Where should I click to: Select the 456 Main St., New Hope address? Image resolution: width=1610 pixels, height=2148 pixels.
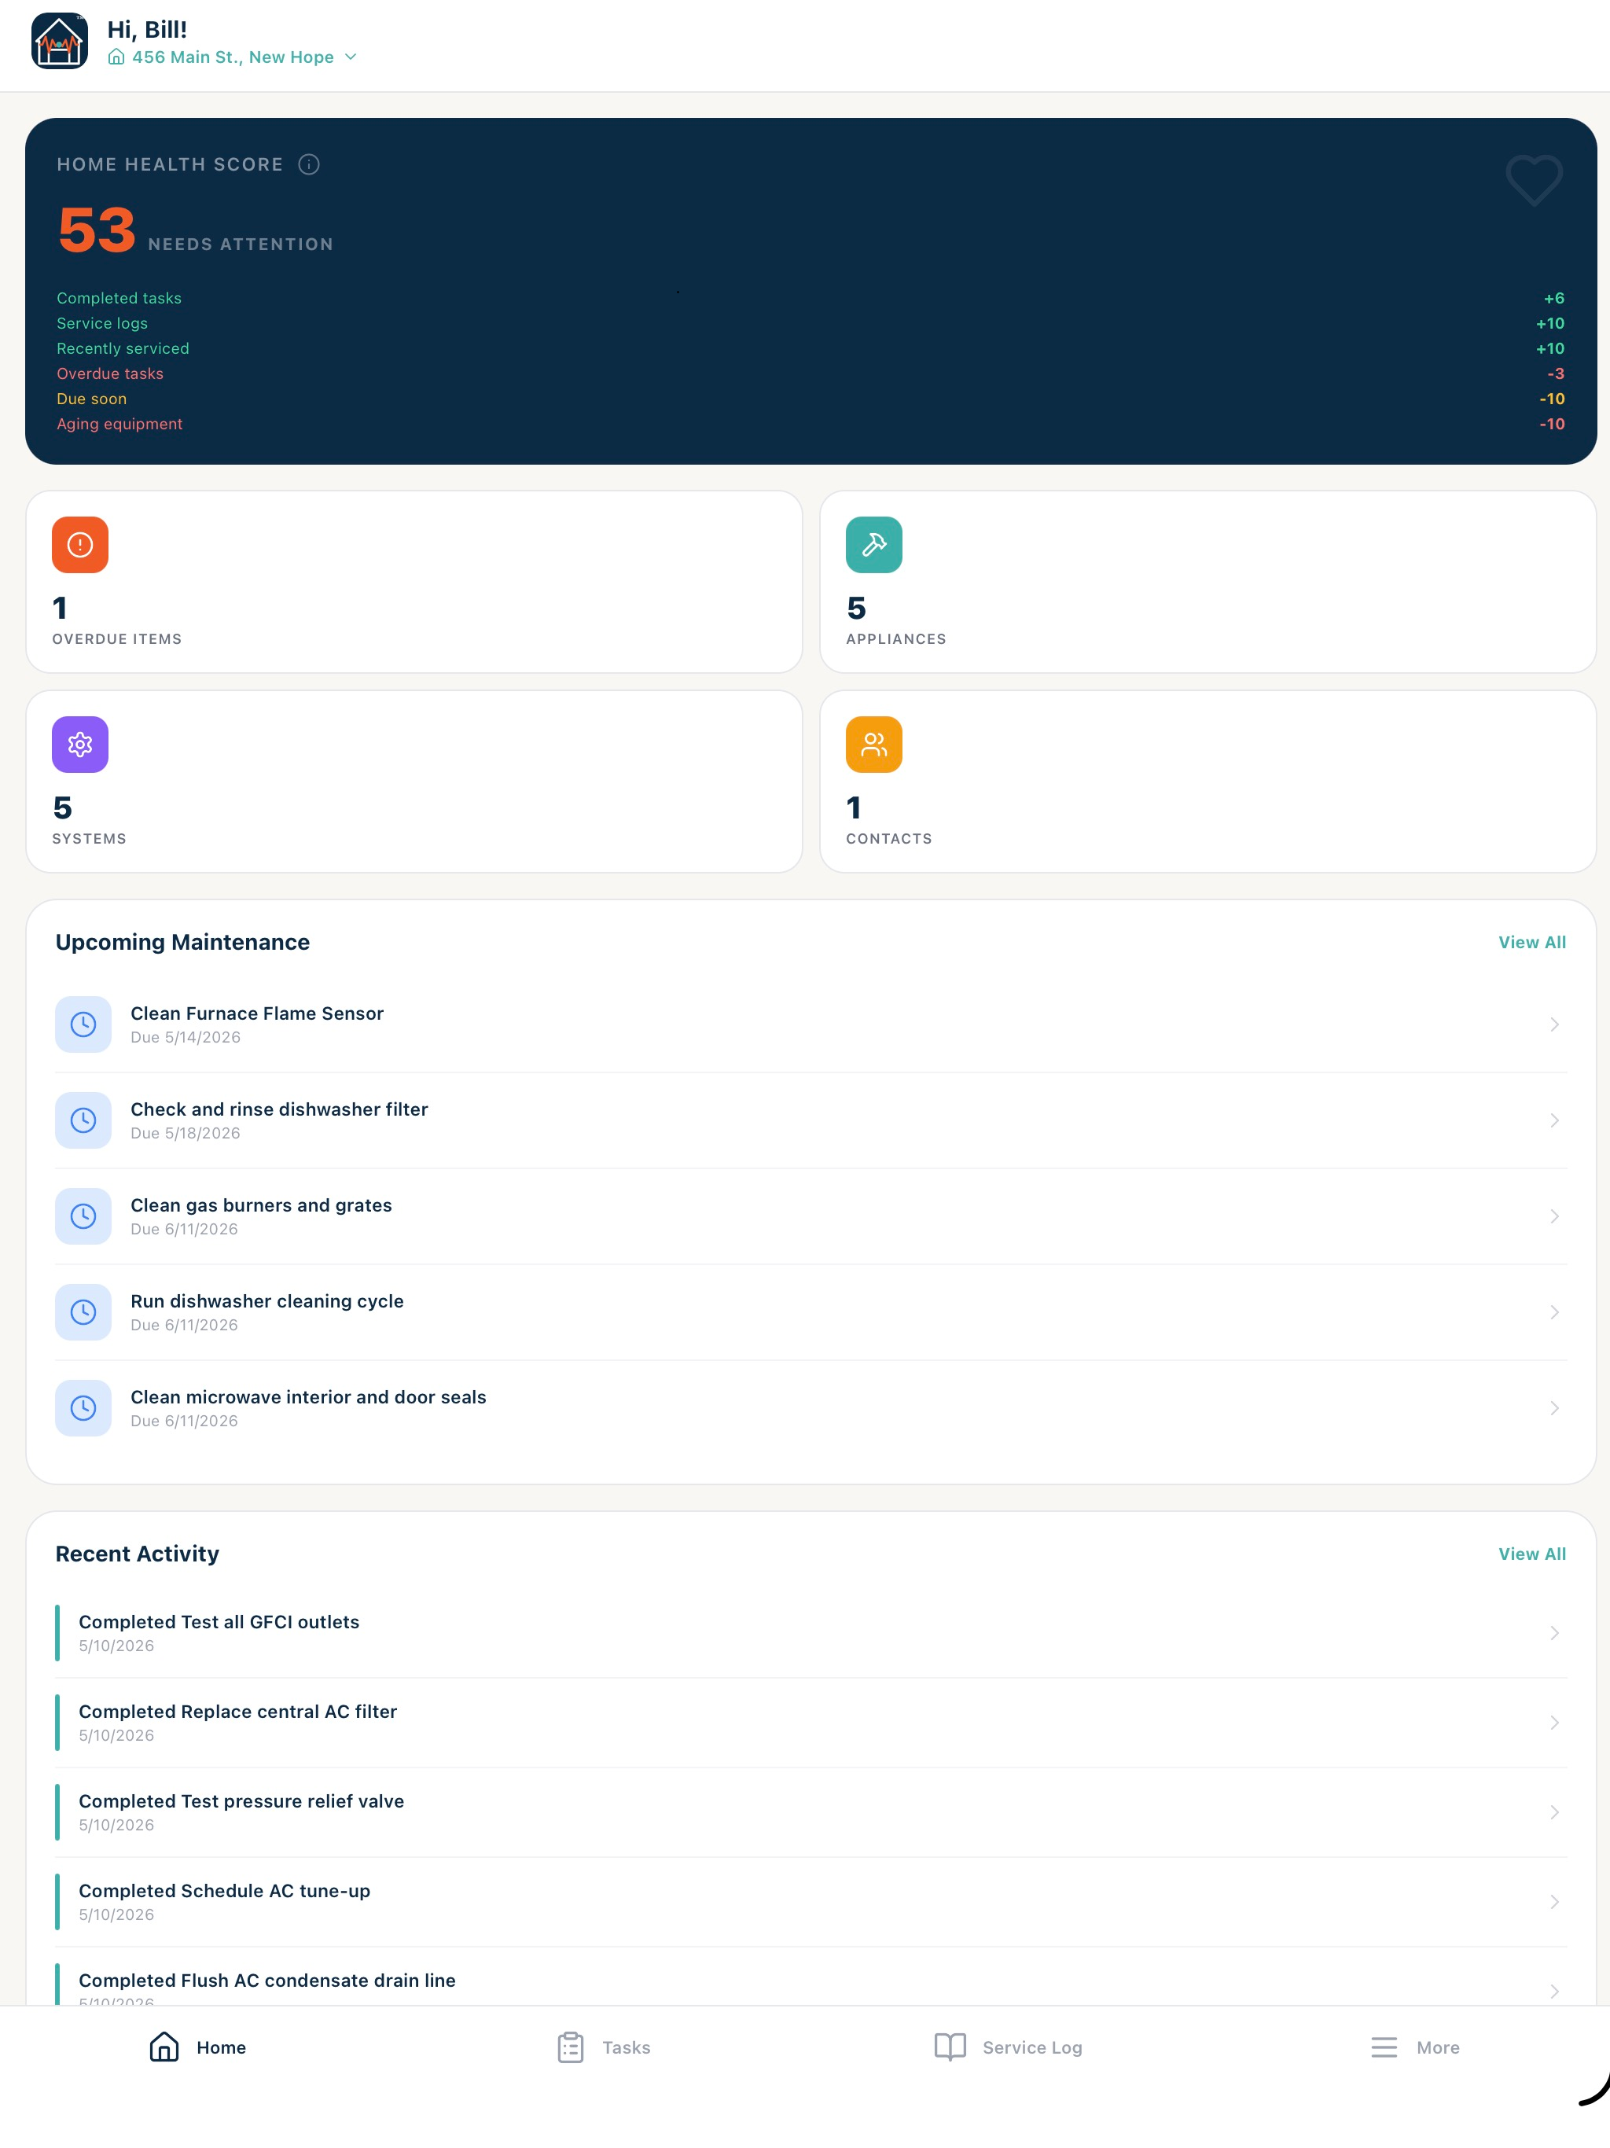[x=233, y=57]
